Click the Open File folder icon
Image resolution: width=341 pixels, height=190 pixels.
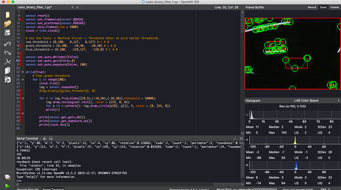[x=7, y=24]
